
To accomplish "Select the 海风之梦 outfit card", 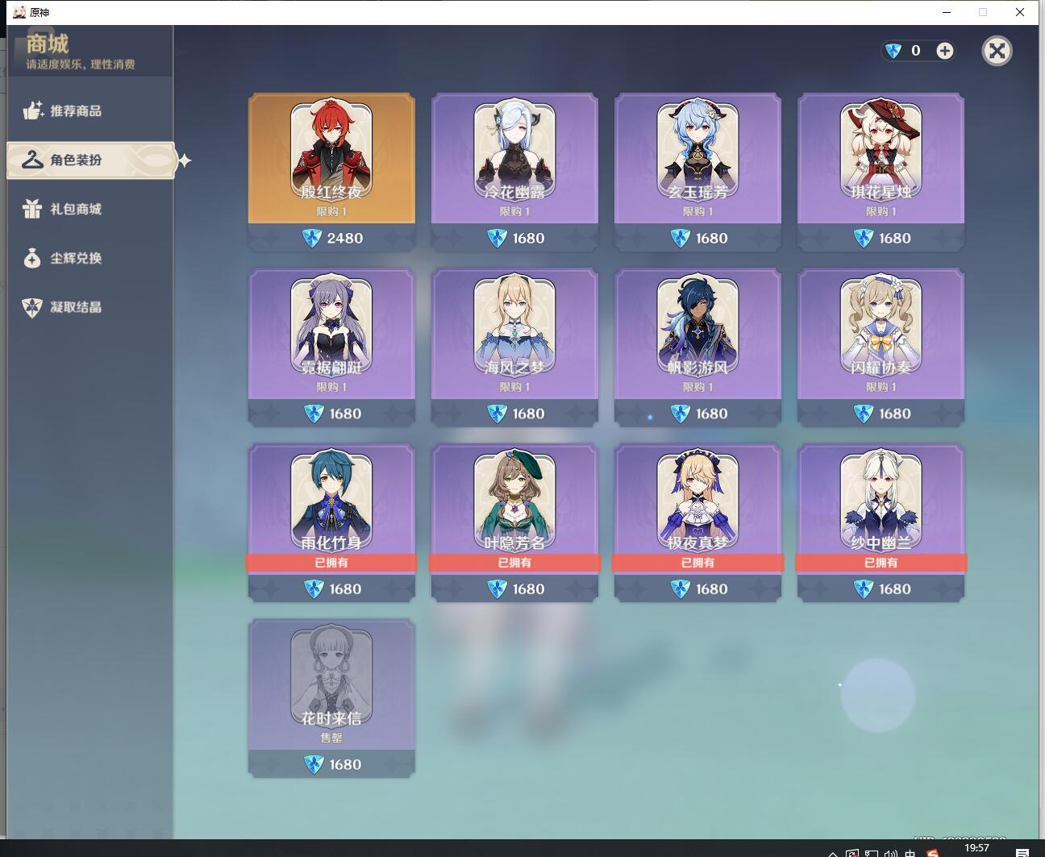I will 514,347.
